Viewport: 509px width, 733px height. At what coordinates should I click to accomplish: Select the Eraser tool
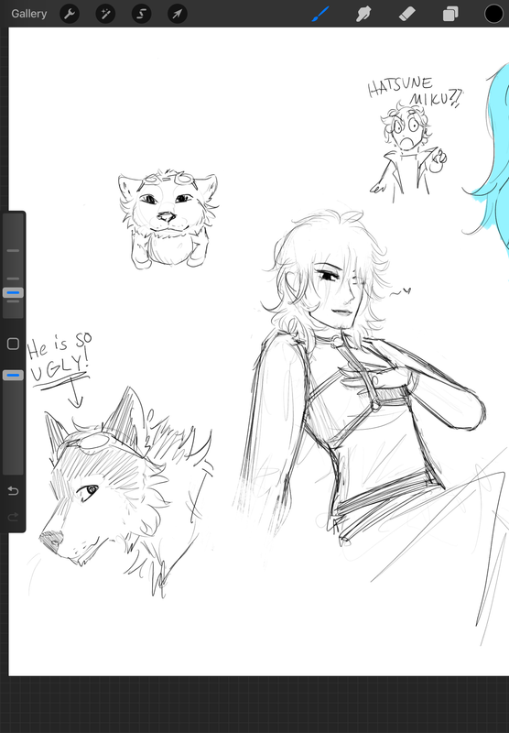(x=406, y=14)
